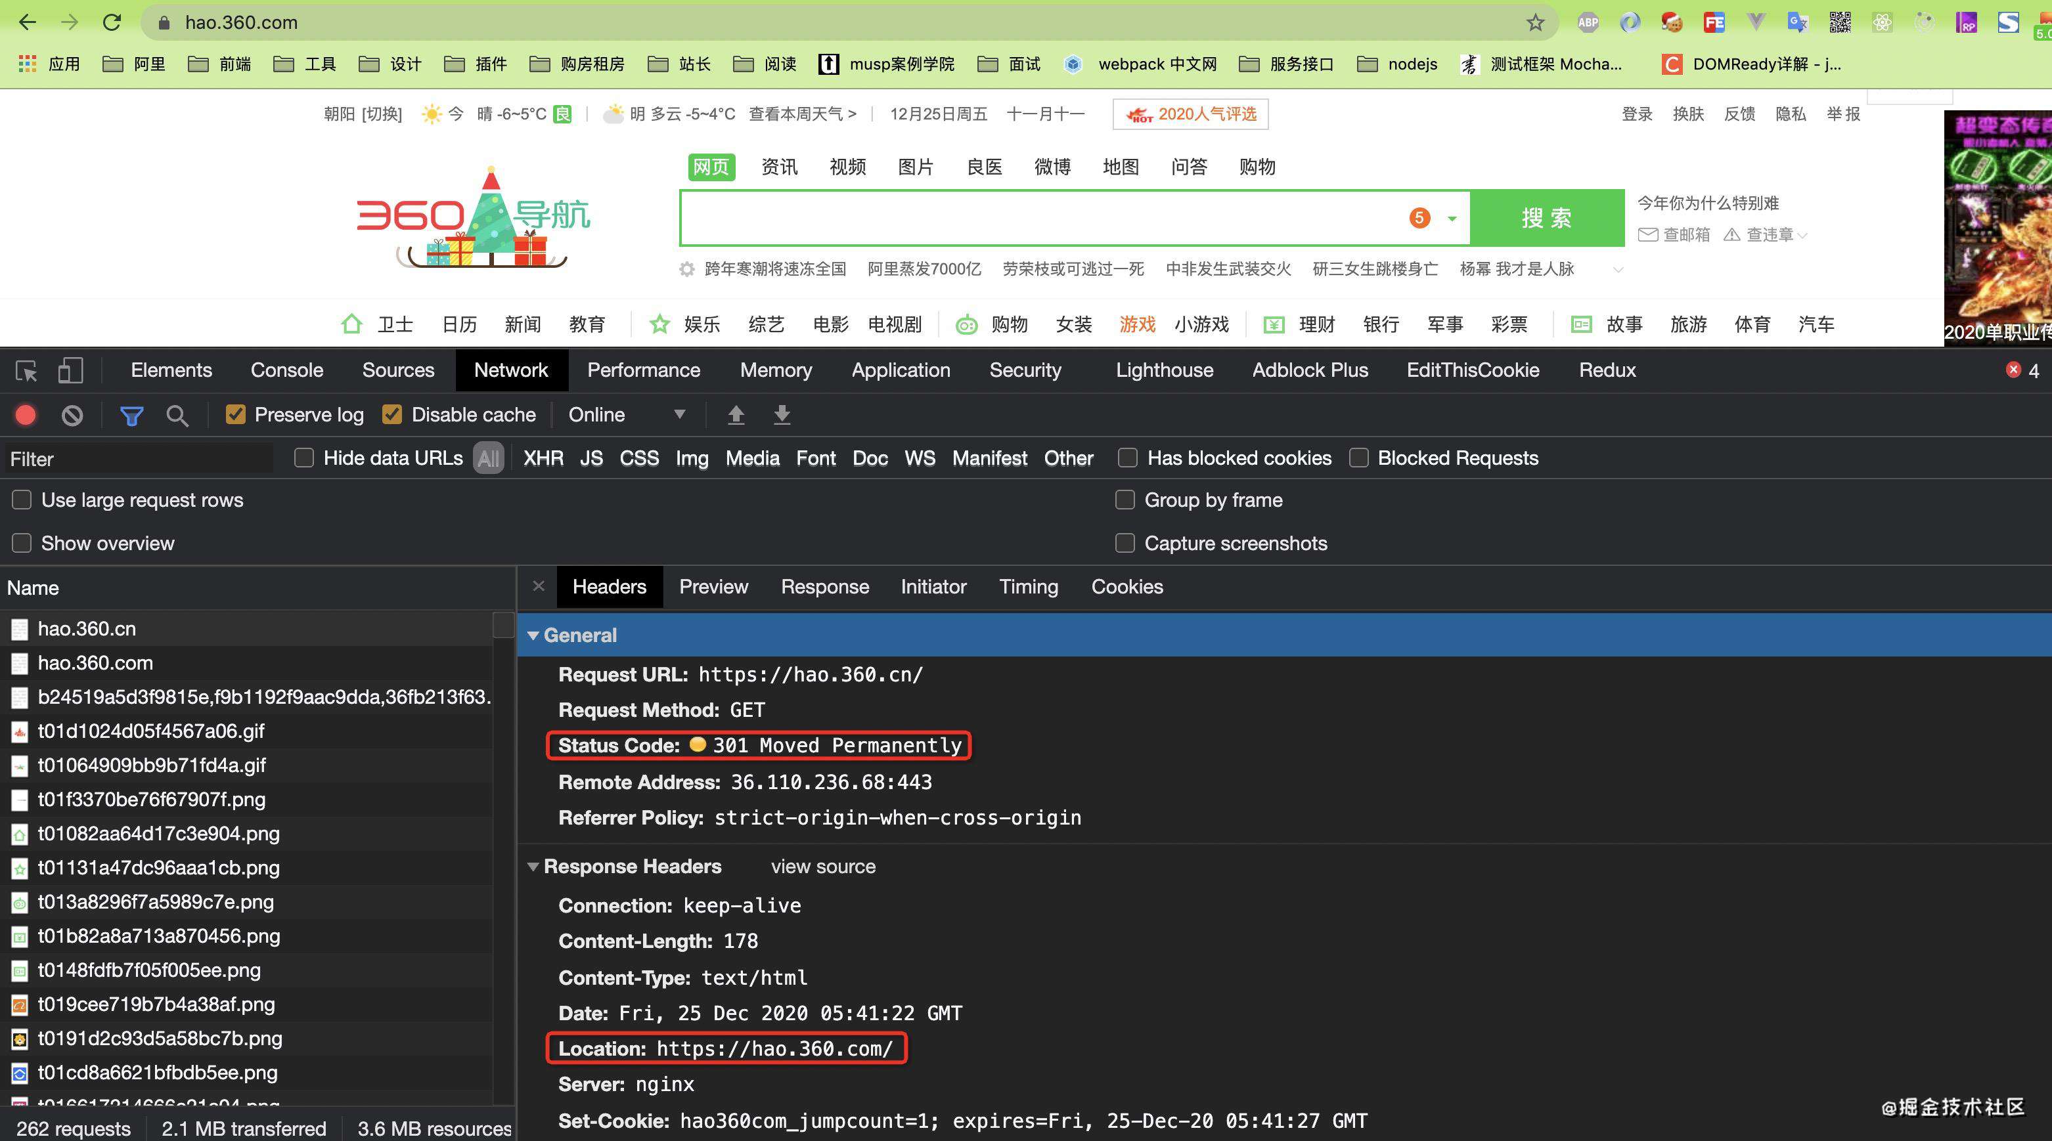The image size is (2052, 1141).
Task: Expand the 查违章 dropdown chevron
Action: [1802, 235]
